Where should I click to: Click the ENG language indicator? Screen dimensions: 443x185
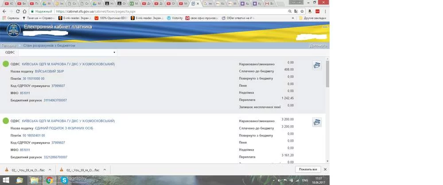point(305,180)
